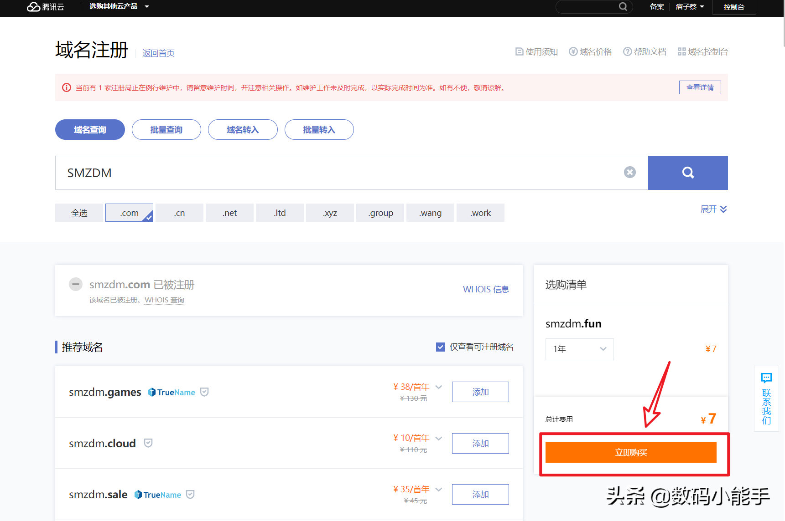Click TrueName badge next to smzdm.sale
The image size is (785, 521).
click(158, 495)
